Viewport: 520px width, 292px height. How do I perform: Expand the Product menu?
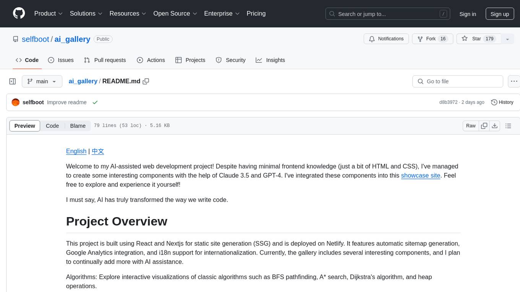pos(49,13)
